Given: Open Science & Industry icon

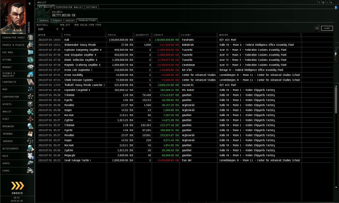Looking at the screenshot, I should coord(30,75).
